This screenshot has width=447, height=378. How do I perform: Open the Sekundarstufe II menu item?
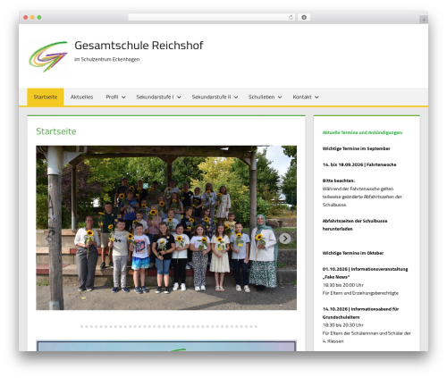coord(211,97)
